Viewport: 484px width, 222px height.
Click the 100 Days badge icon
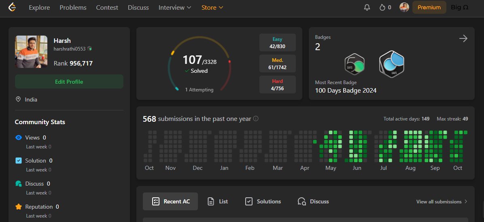[x=392, y=64]
